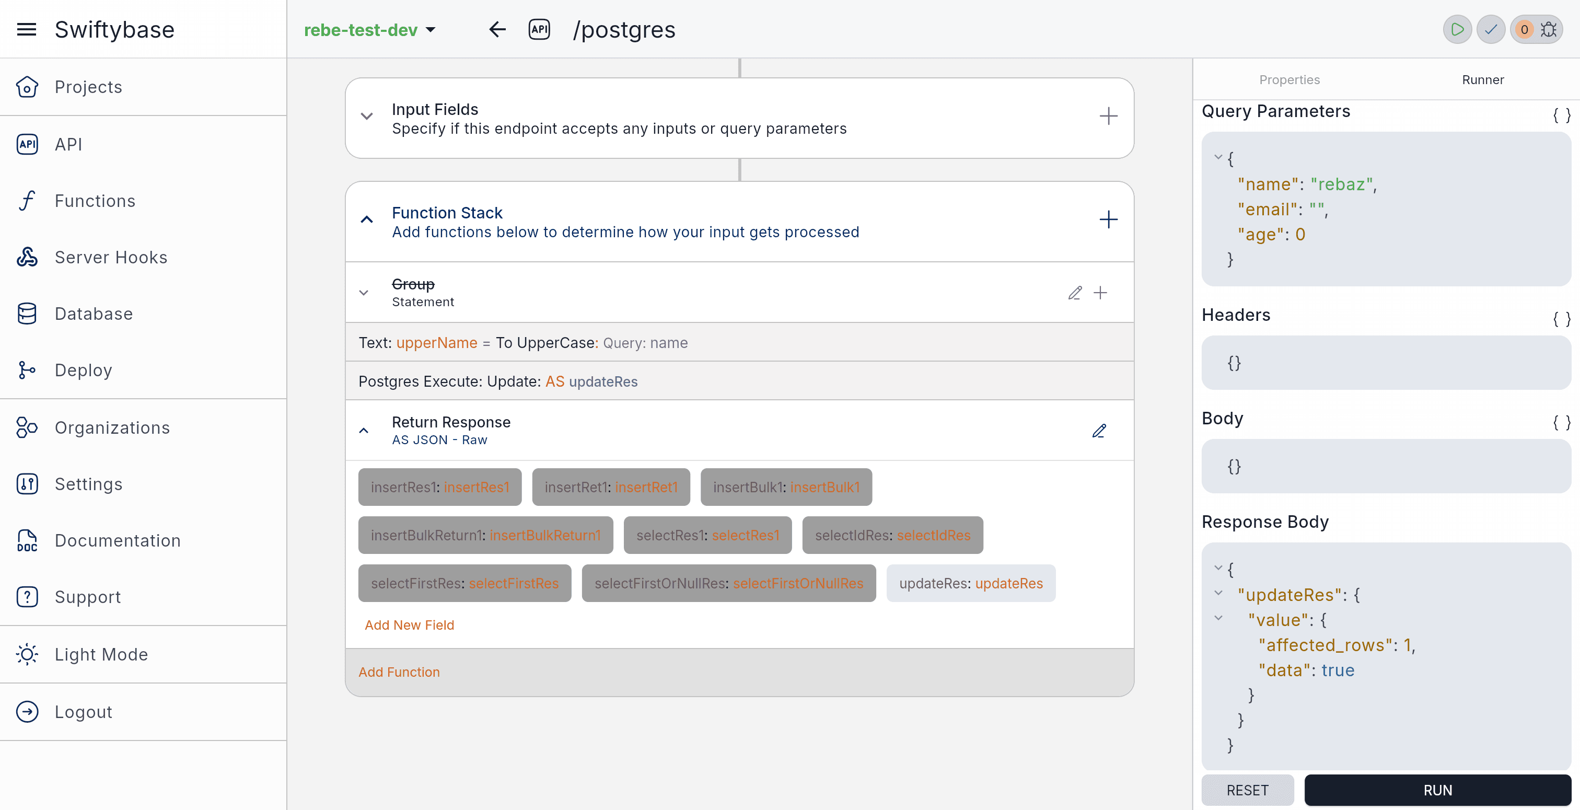Select the upperName To UpperCase function row

click(x=740, y=342)
